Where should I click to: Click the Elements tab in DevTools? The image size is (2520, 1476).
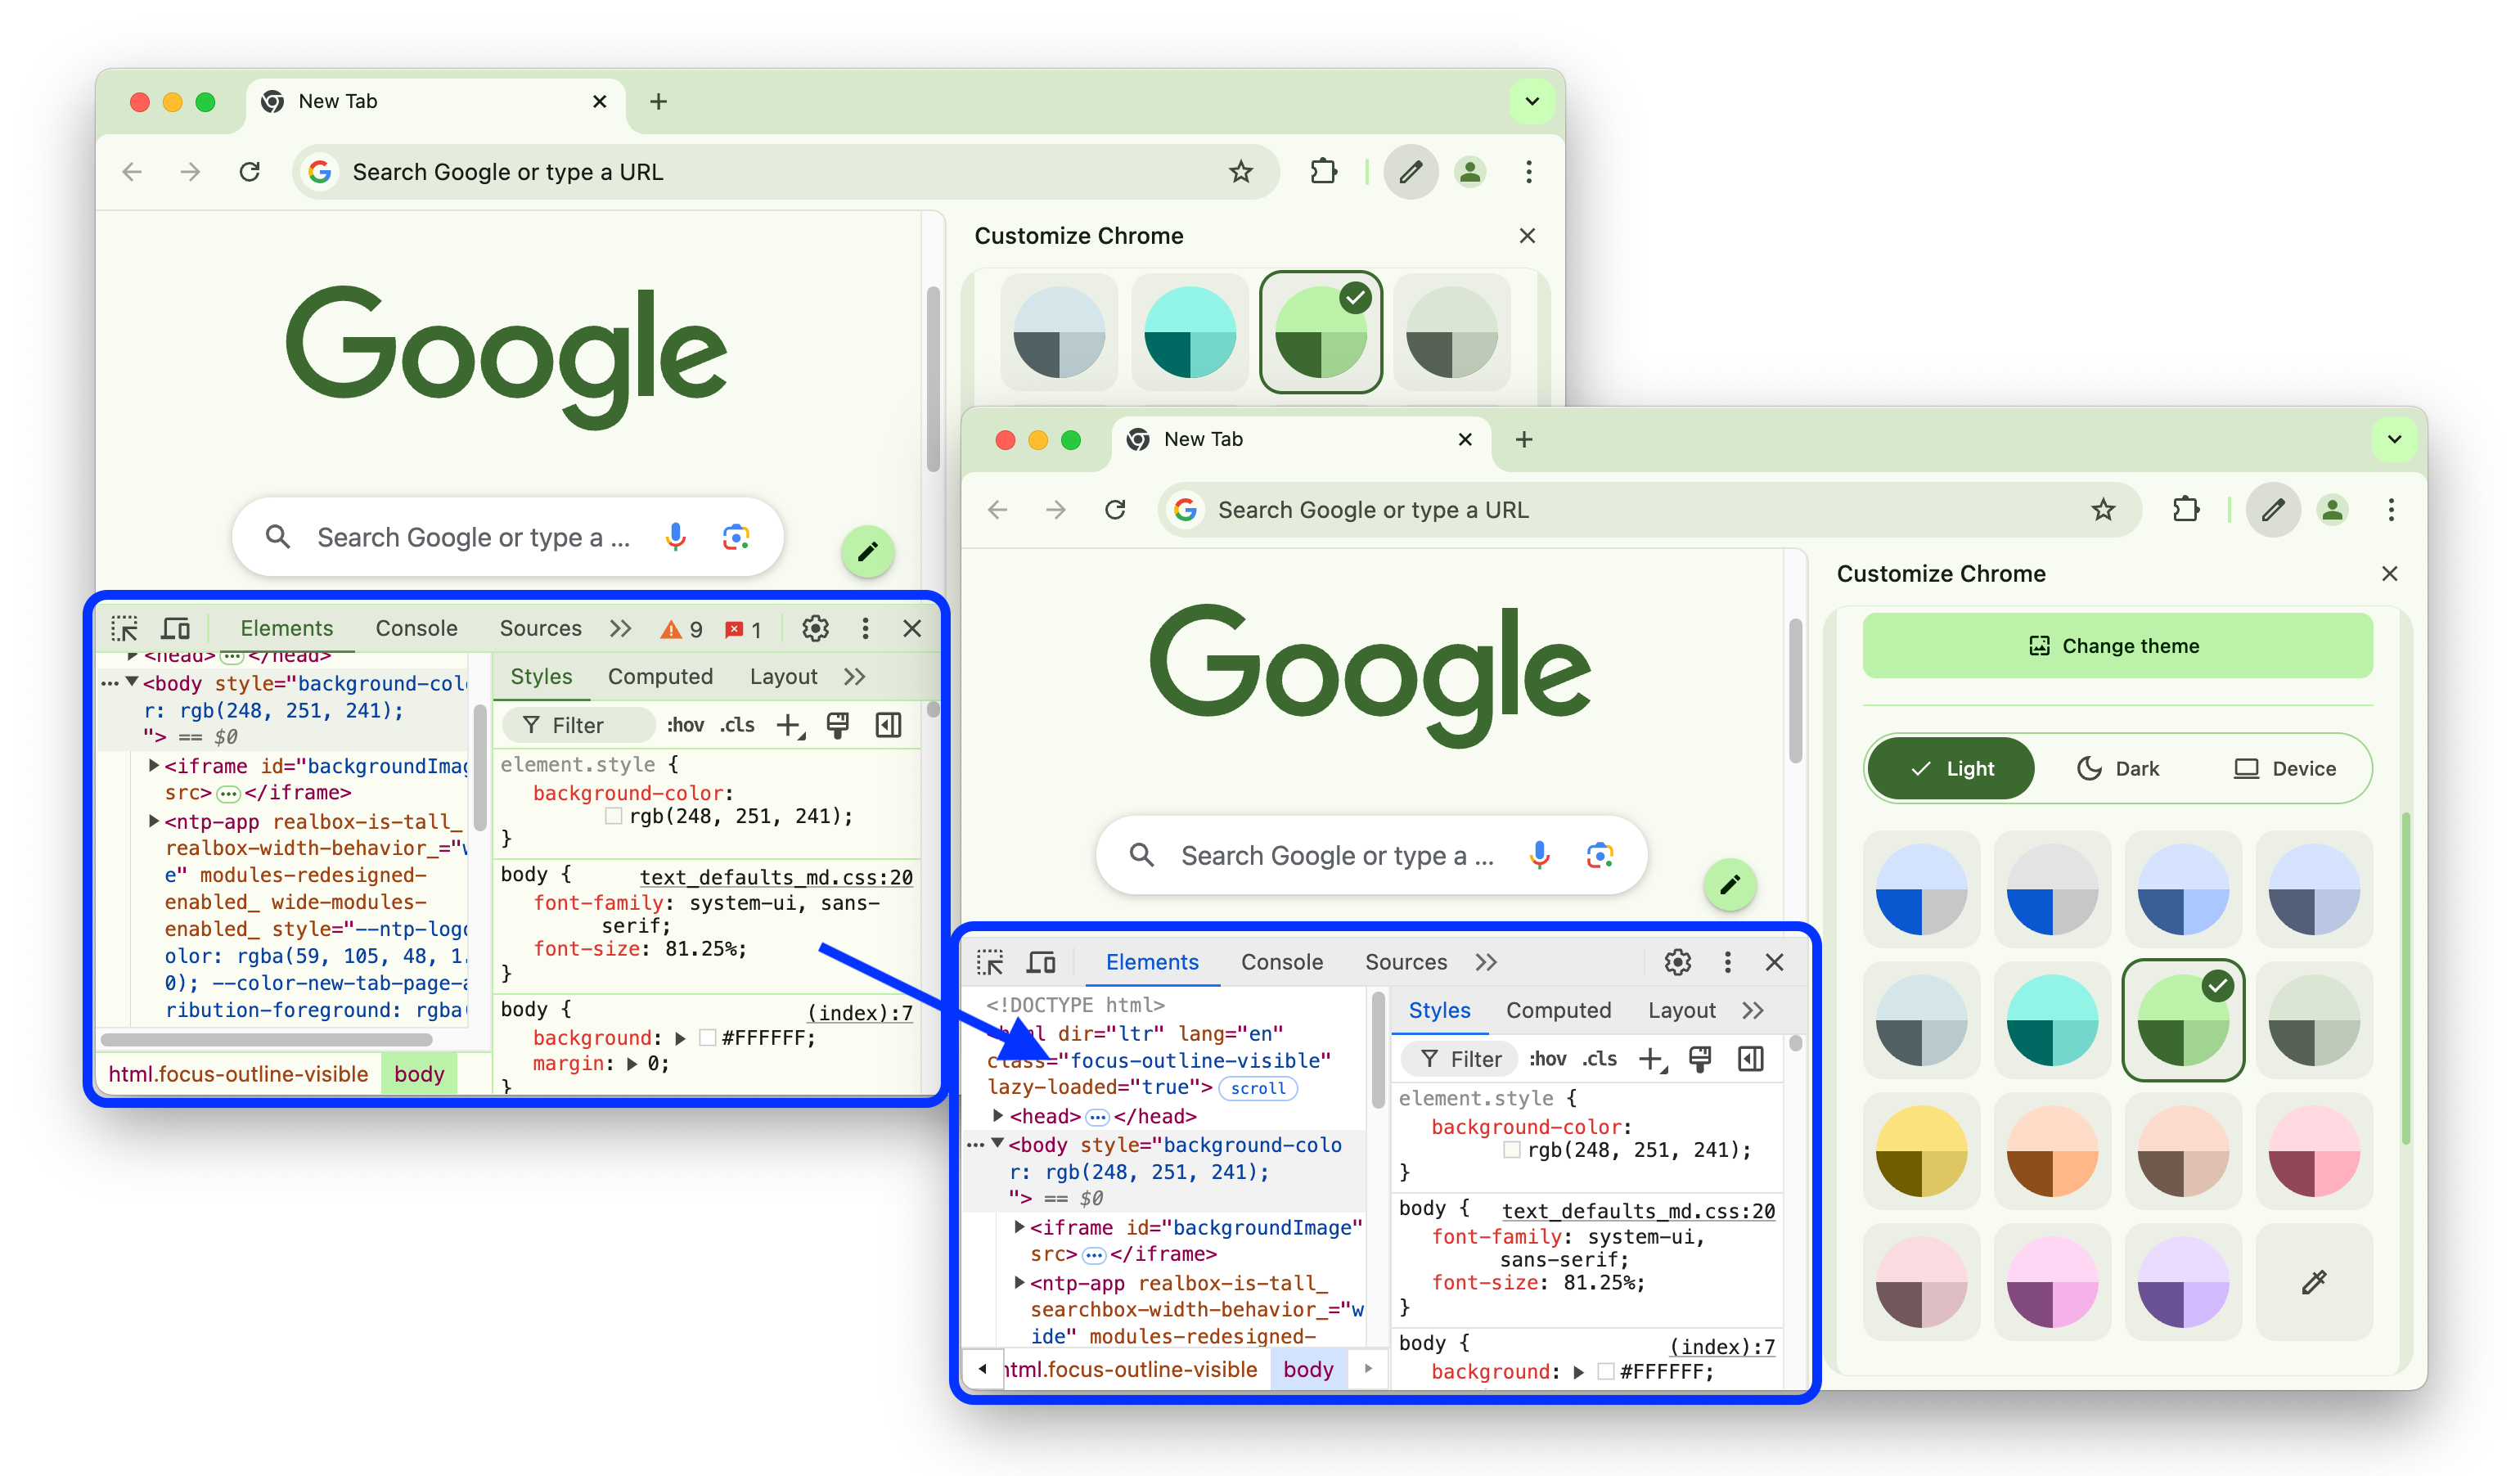(x=1152, y=961)
